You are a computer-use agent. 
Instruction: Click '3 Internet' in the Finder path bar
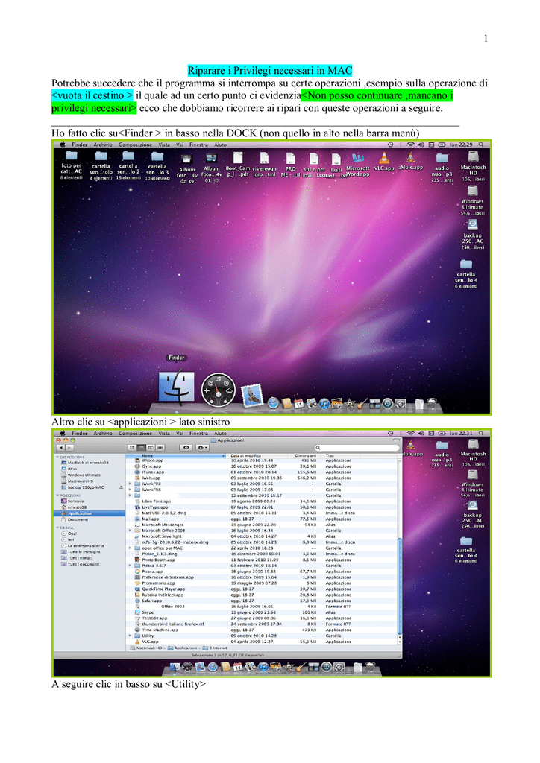[214, 648]
